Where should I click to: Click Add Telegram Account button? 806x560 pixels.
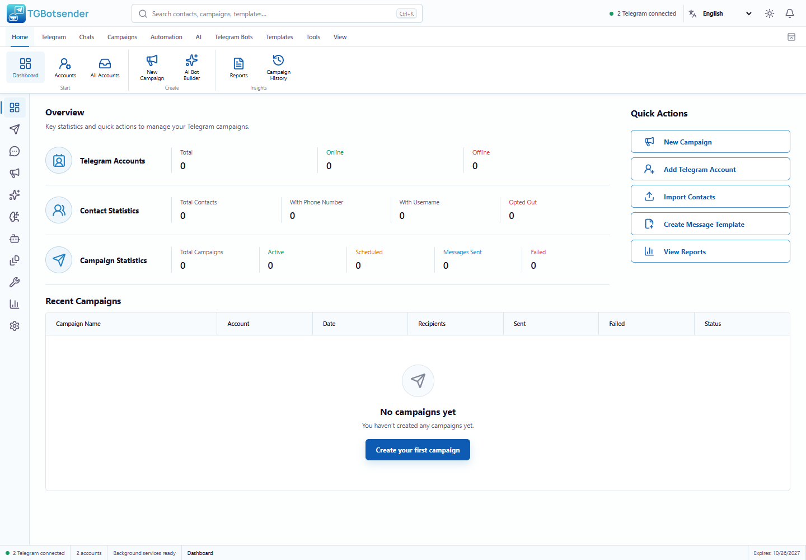(x=710, y=169)
